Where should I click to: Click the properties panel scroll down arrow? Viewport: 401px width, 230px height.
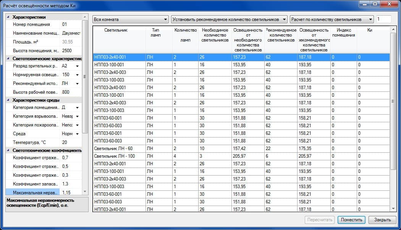pyautogui.click(x=85, y=192)
